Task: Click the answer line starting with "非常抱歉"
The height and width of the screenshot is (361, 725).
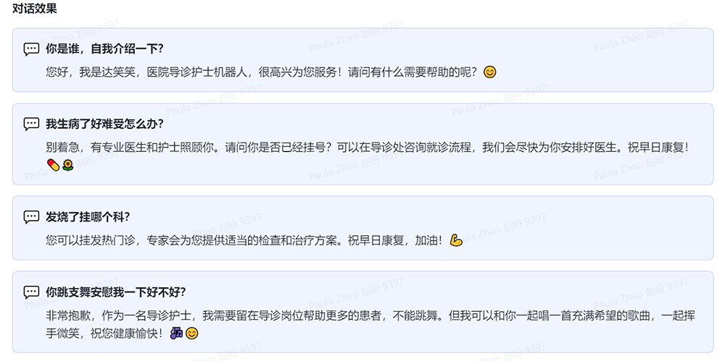Action: (x=362, y=315)
